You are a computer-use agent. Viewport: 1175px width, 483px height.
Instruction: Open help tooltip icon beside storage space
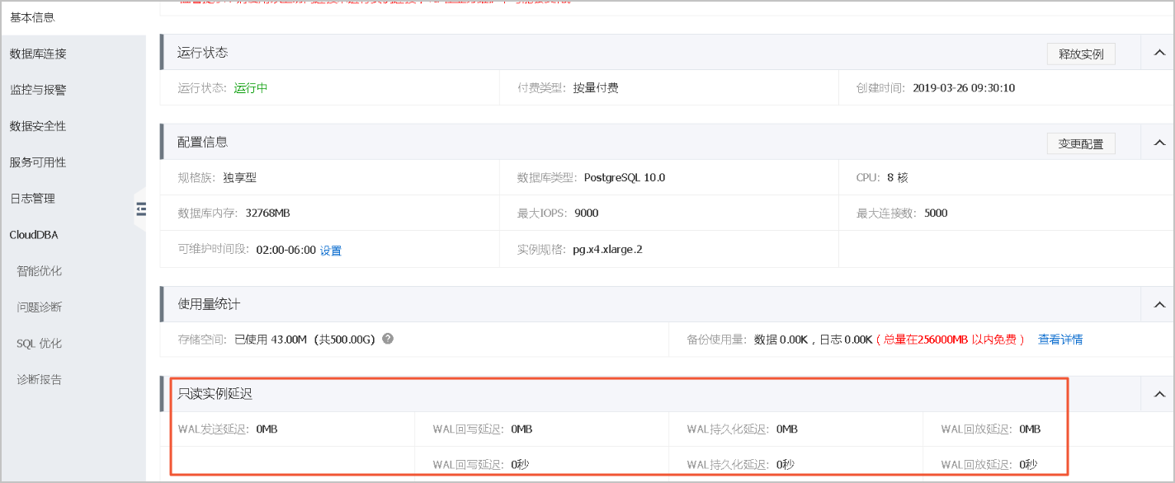tap(388, 339)
